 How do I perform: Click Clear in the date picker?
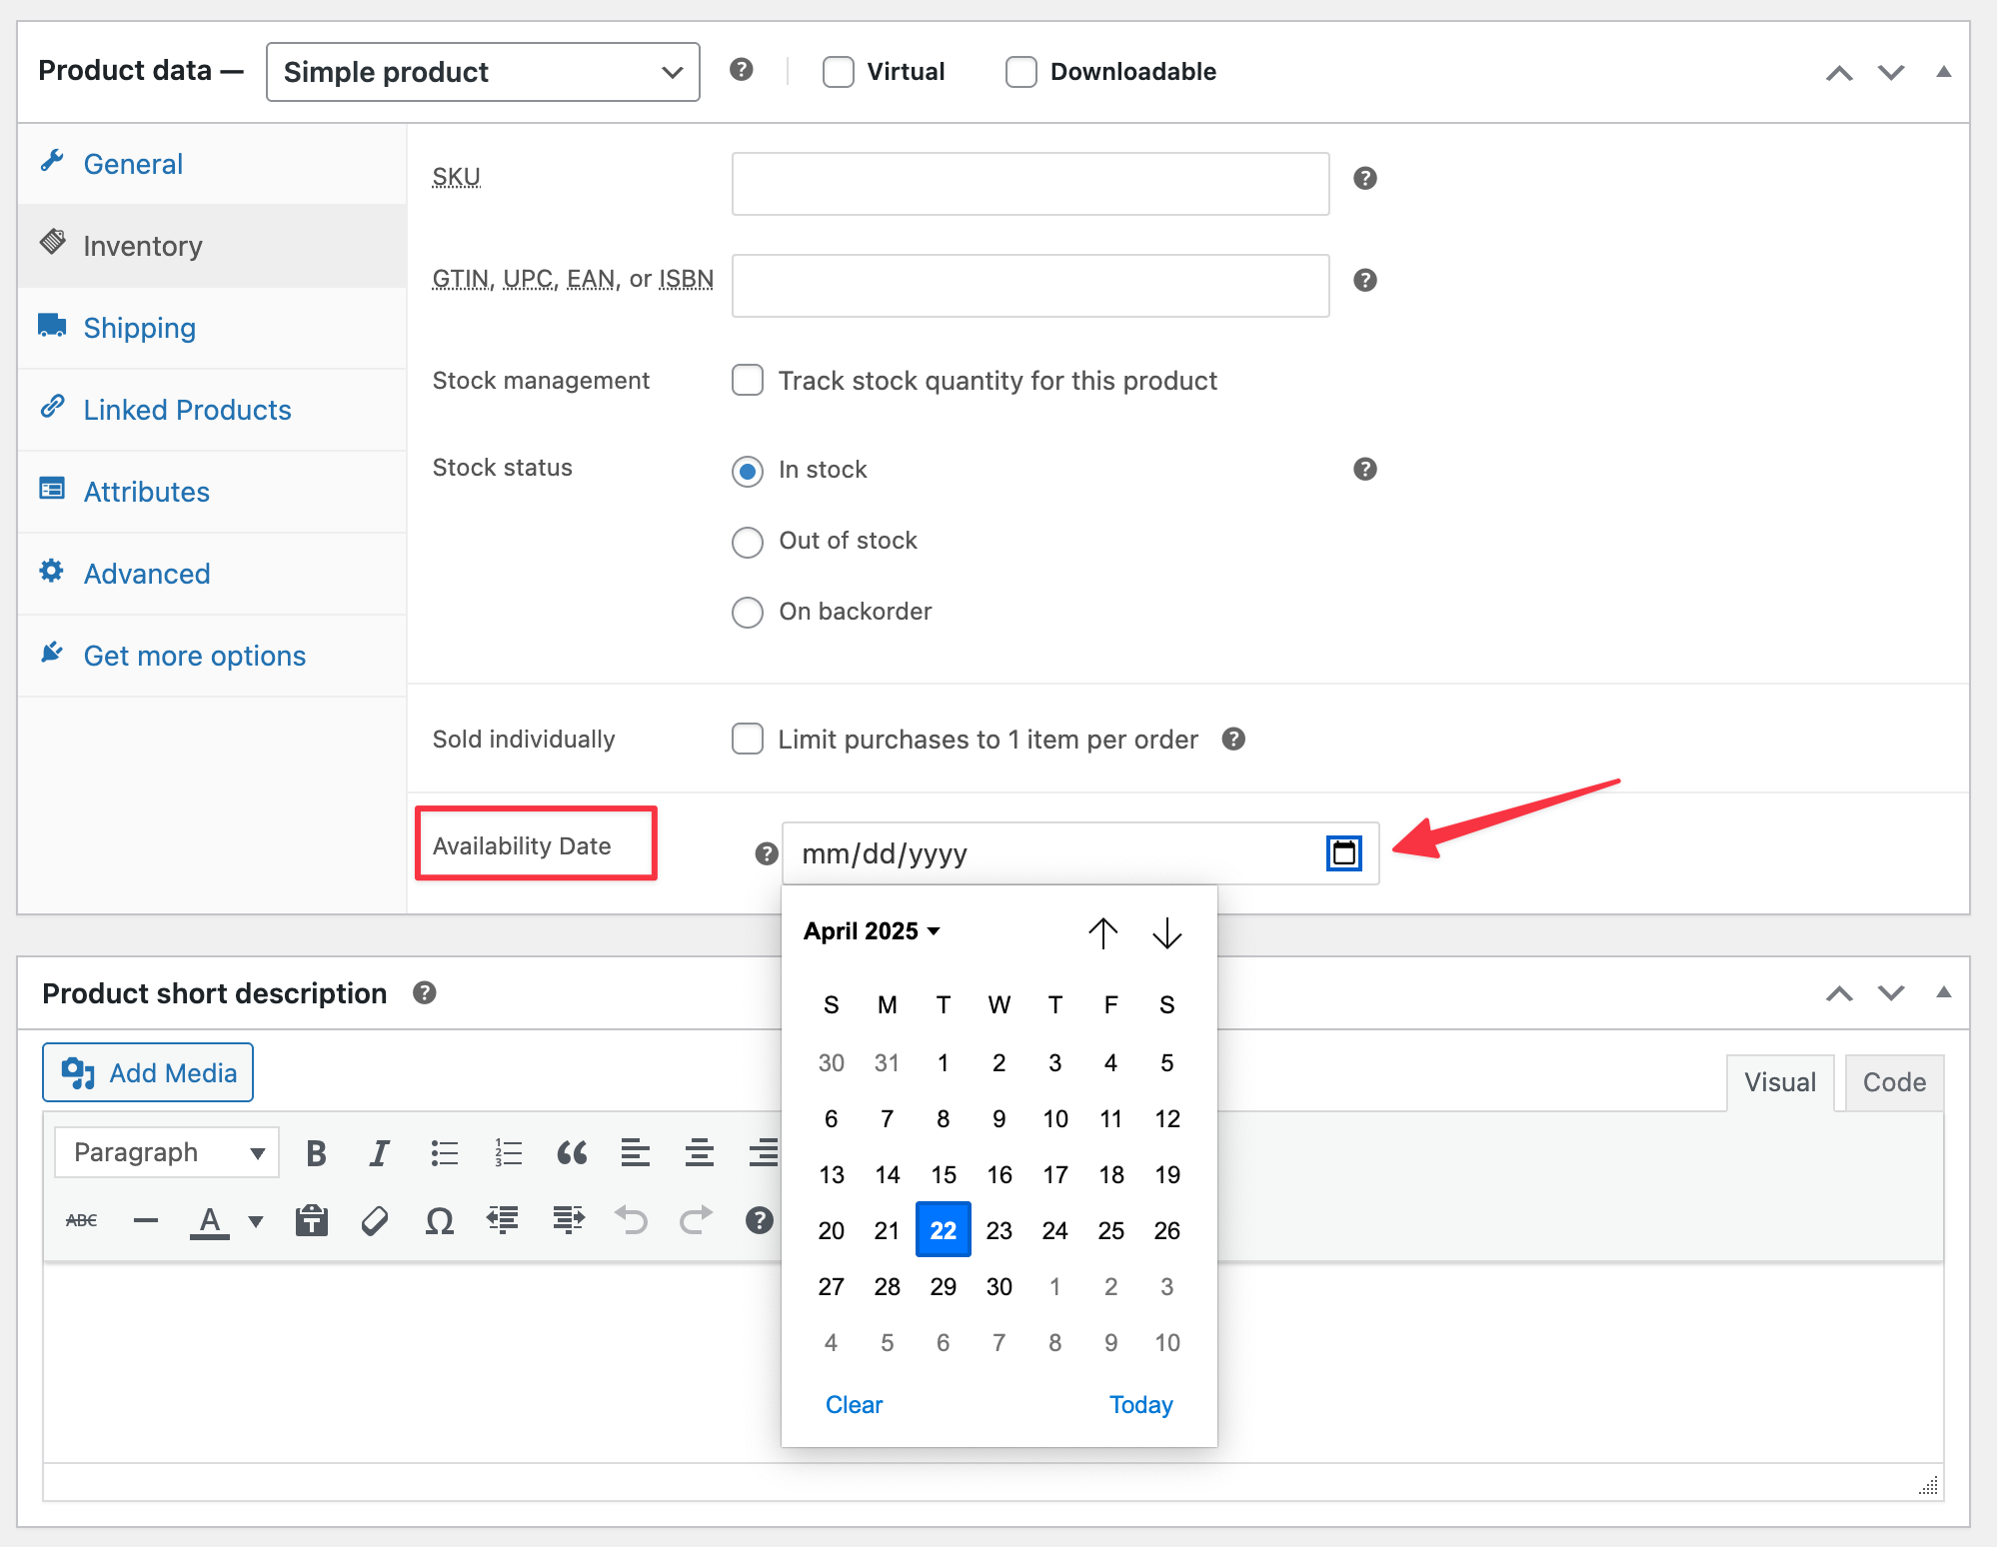coord(855,1404)
